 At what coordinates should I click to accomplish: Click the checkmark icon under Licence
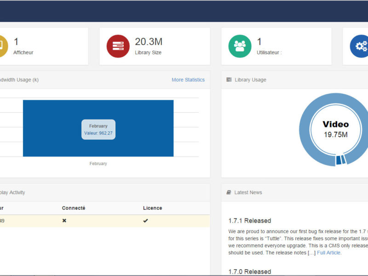146,221
